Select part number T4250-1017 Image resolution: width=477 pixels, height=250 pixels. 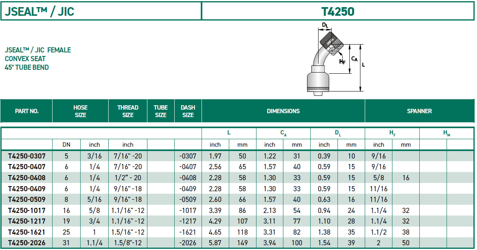tap(26, 210)
